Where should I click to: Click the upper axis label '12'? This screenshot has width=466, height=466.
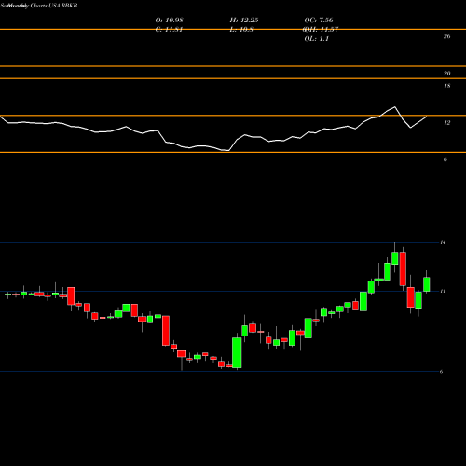[x=446, y=123]
